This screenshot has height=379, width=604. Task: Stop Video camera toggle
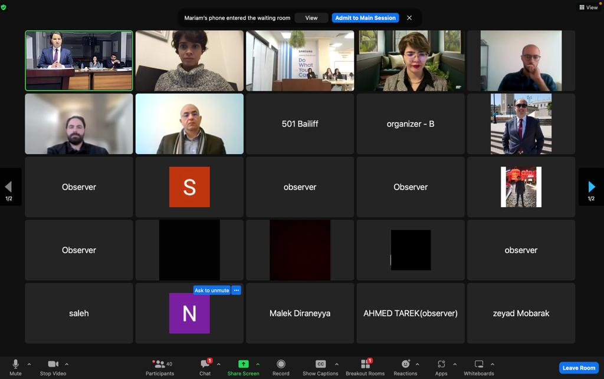[x=53, y=367]
